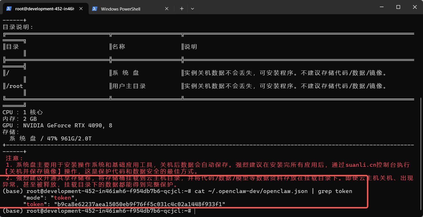Expand the new tab profile dropdown
Screen dimensions: 423x217
tap(192, 9)
